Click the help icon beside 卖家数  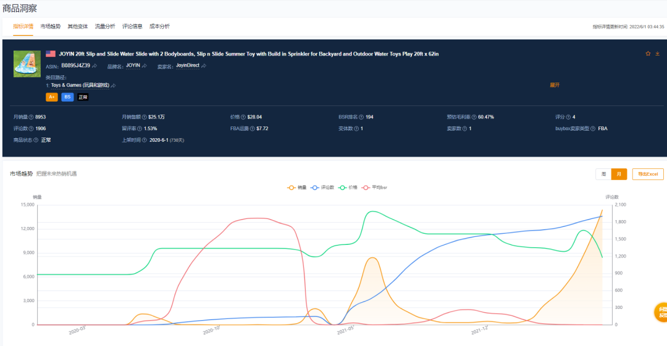tap(464, 128)
